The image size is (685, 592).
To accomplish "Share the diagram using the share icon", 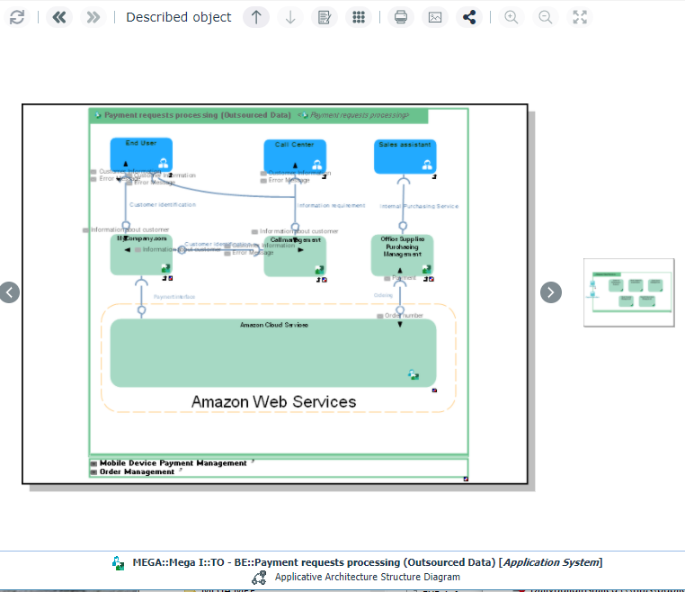I will click(468, 17).
